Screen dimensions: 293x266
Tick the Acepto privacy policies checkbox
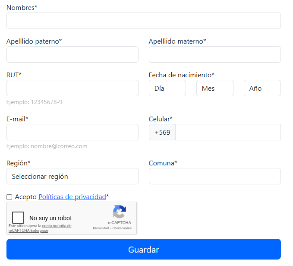(x=9, y=197)
